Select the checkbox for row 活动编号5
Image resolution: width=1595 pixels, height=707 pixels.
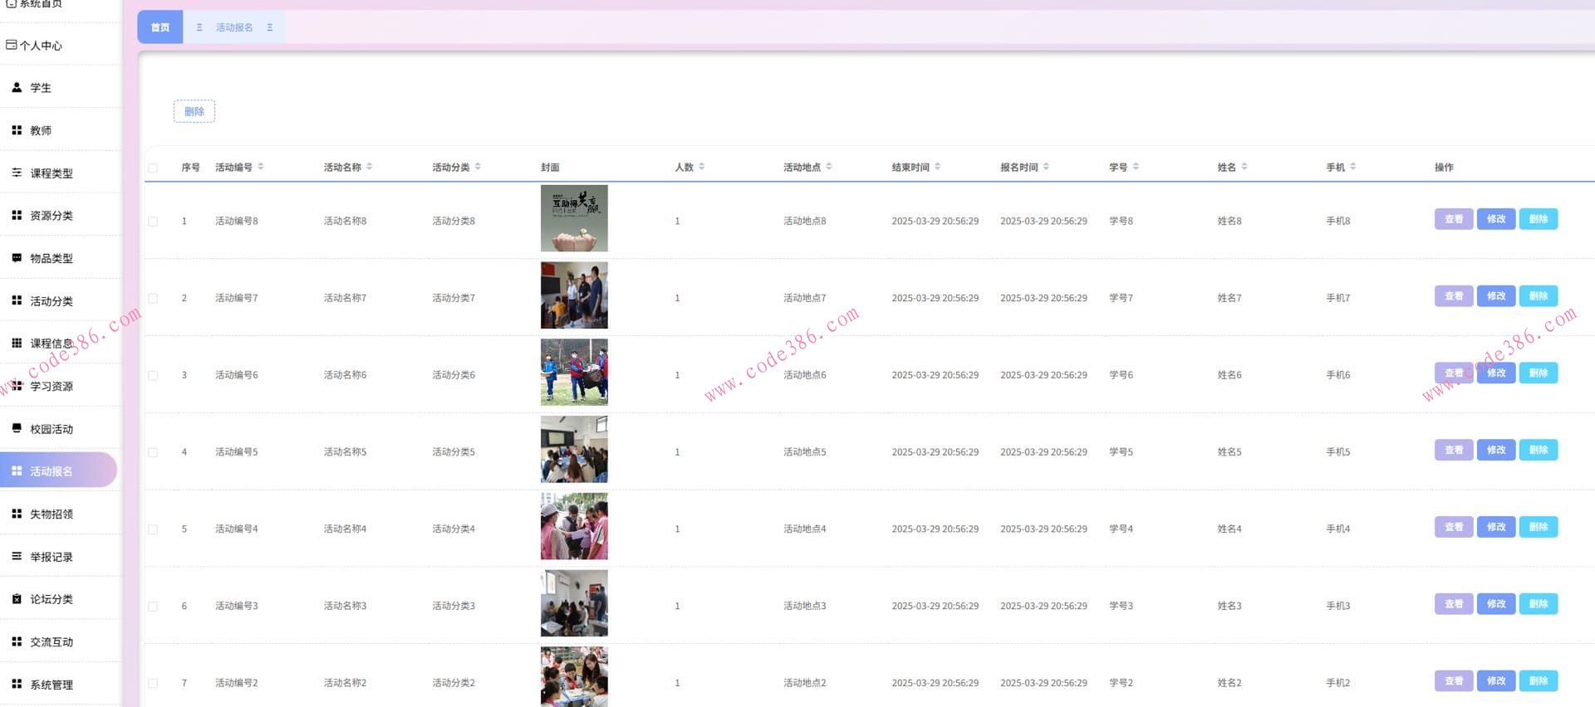coord(153,452)
